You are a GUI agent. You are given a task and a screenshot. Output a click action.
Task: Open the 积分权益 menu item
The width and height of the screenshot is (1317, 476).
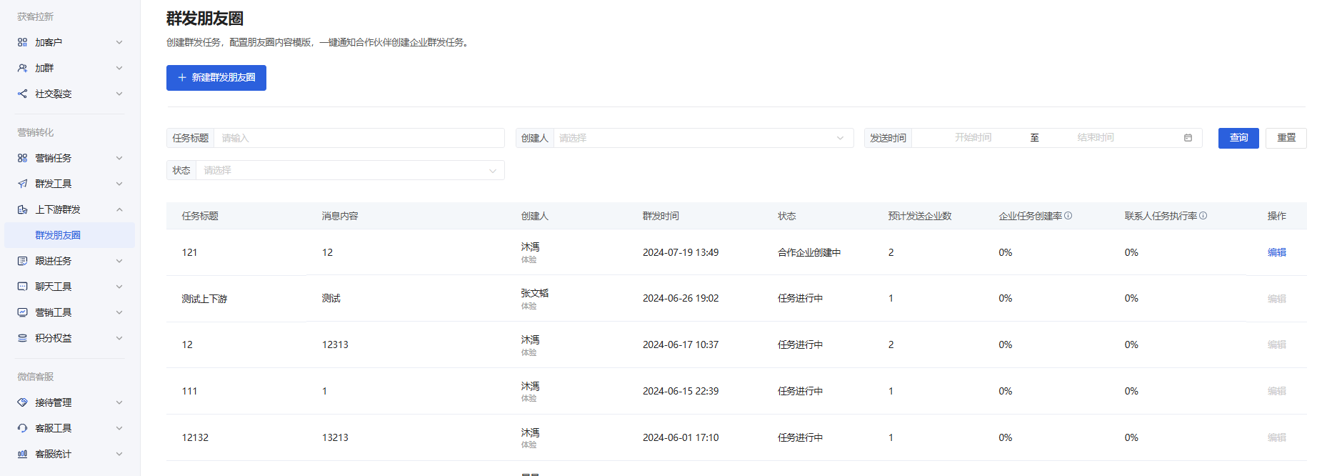[x=69, y=338]
